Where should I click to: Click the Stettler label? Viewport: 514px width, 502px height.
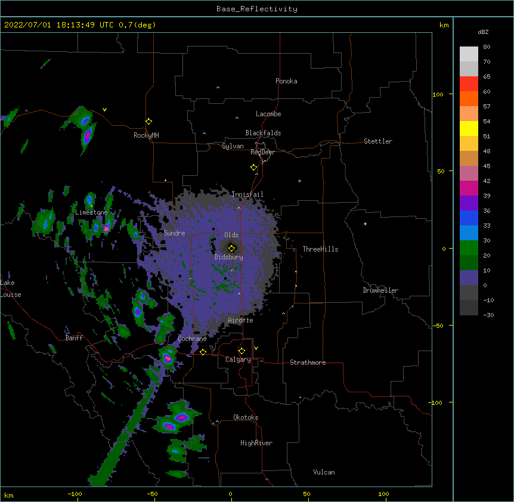click(378, 141)
